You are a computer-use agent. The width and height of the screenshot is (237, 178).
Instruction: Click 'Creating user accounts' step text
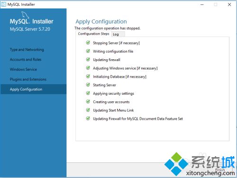tap(111, 102)
